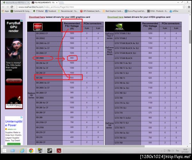
Task: Click horizontal page scrollbar
Action: coord(74,147)
